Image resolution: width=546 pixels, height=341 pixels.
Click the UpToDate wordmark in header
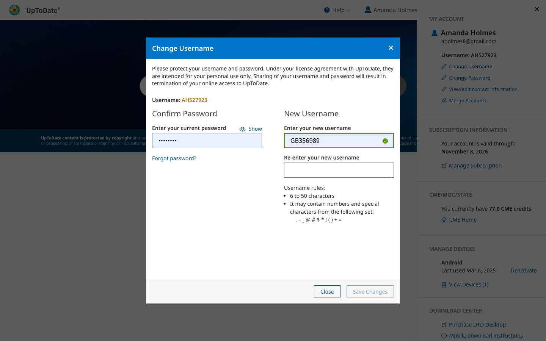tap(43, 10)
